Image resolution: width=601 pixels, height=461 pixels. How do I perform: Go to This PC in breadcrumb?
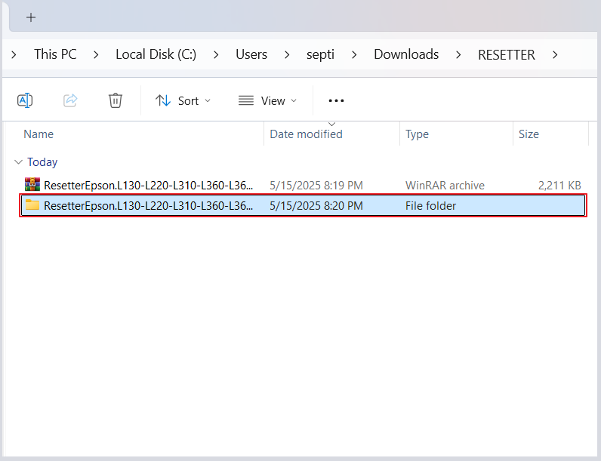tap(55, 54)
